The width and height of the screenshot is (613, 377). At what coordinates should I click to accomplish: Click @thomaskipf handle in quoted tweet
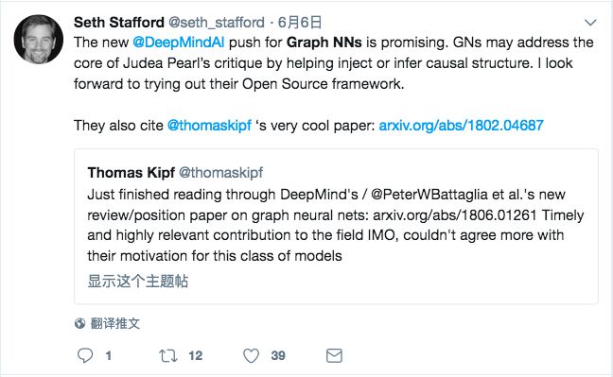coord(220,172)
